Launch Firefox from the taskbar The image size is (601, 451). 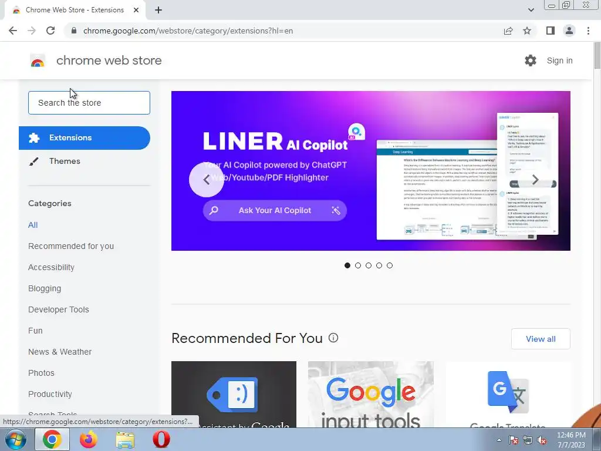(x=89, y=439)
